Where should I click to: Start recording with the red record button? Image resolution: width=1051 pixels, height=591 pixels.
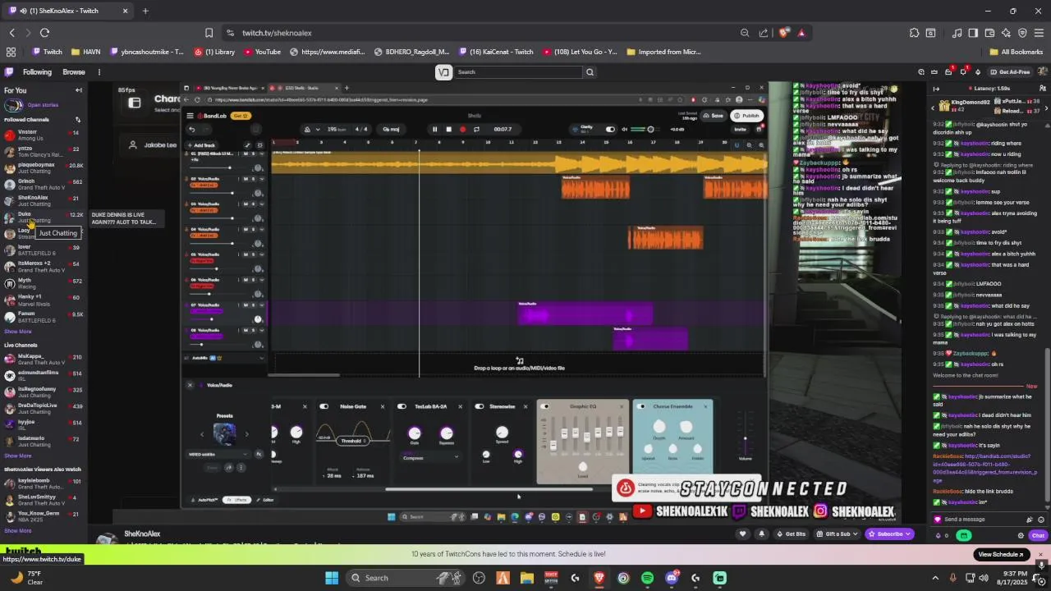point(462,129)
